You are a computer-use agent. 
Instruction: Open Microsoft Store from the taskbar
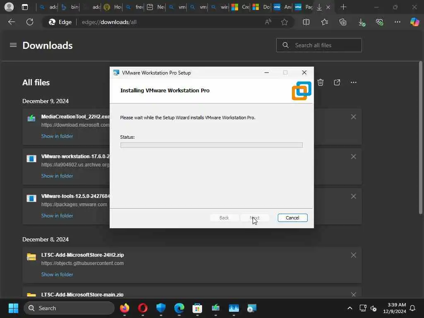coord(198,308)
